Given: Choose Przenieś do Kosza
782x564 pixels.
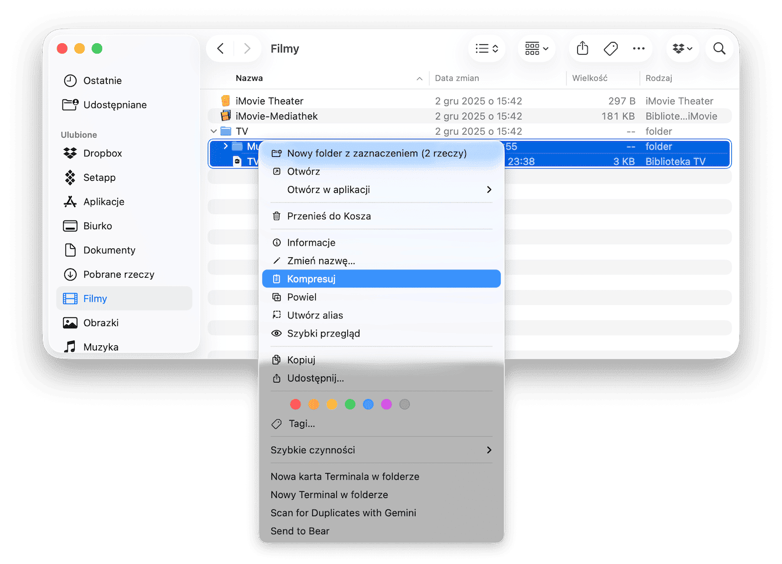Looking at the screenshot, I should (382, 216).
